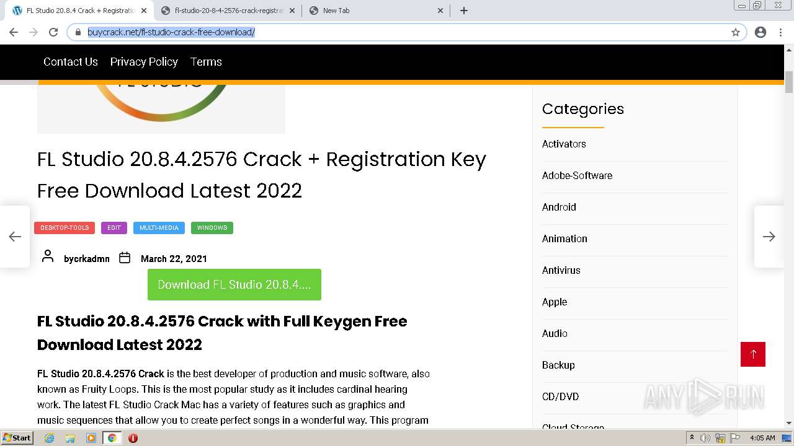Screen dimensions: 794x446
Task: Click Chrome icon in taskbar
Action: click(112, 438)
